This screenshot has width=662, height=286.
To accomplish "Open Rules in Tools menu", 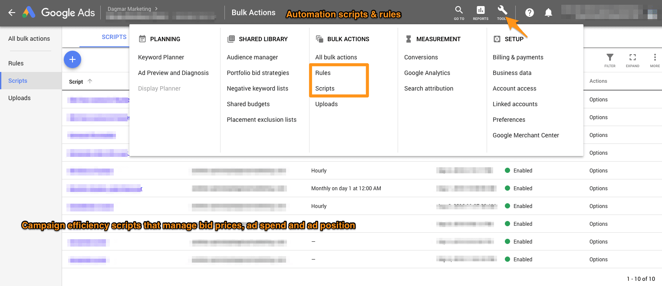I will pos(323,73).
